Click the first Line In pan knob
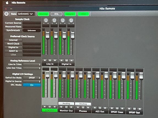 pyautogui.click(x=46, y=21)
